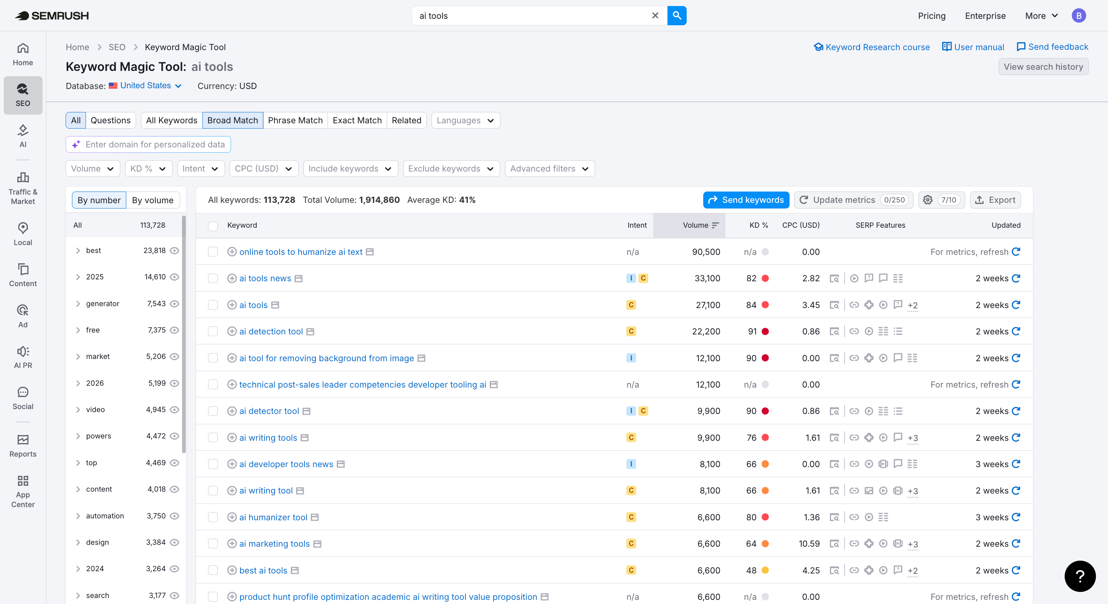
Task: Open table settings gear 7/10
Action: [941, 199]
